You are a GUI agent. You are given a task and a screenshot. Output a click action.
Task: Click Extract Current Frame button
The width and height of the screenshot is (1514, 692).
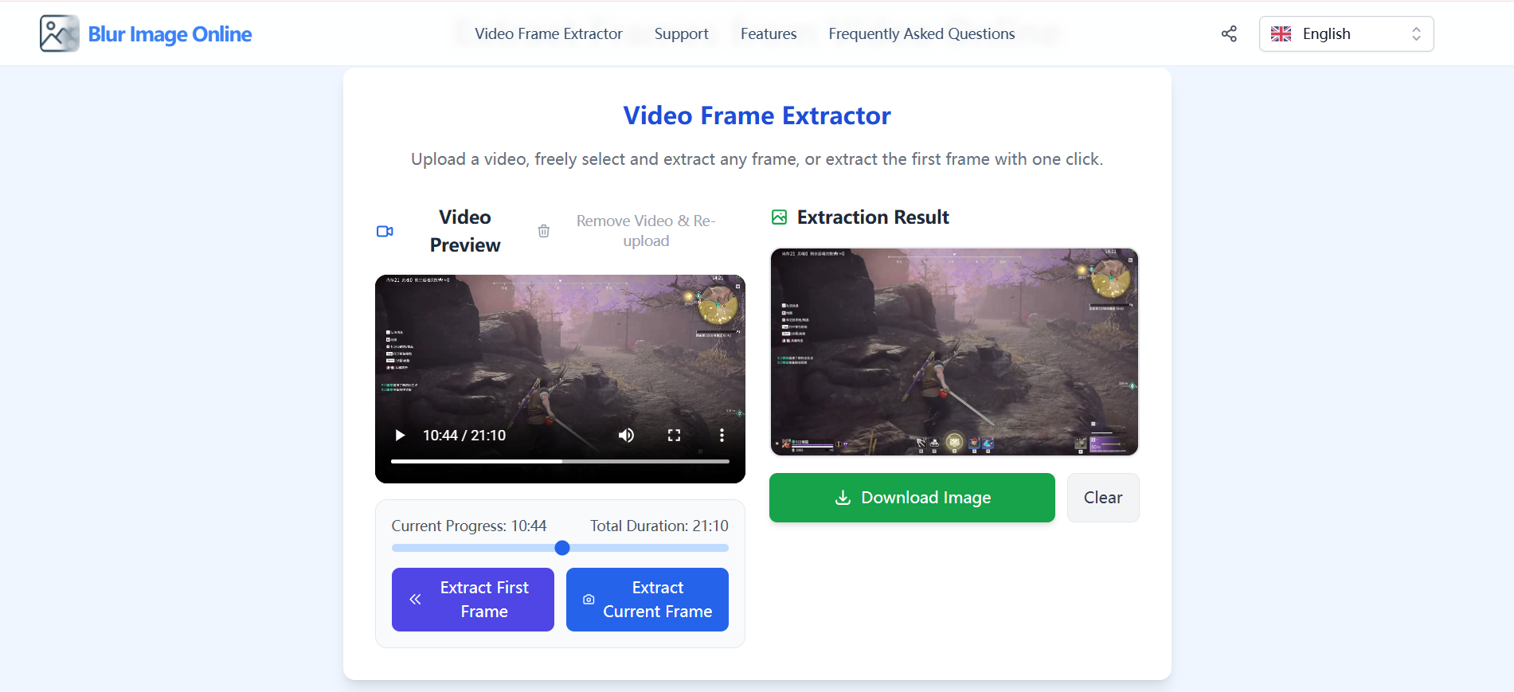tap(647, 600)
